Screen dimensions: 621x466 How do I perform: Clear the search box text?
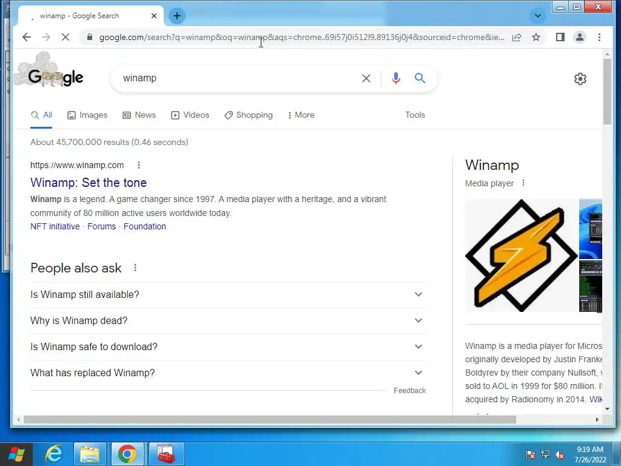(366, 78)
